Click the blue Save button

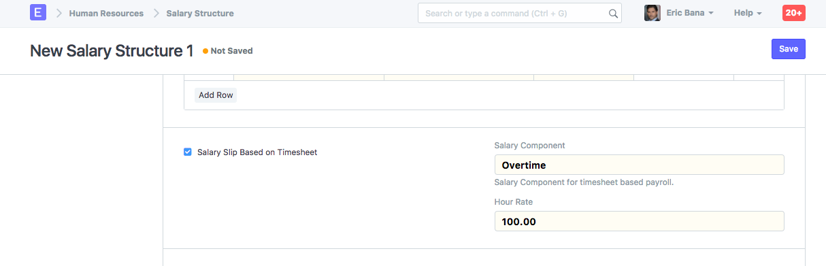[789, 49]
